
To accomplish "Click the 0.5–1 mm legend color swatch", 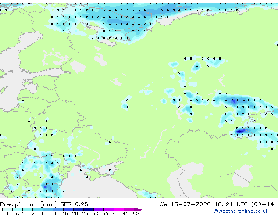I will coord(18,209).
